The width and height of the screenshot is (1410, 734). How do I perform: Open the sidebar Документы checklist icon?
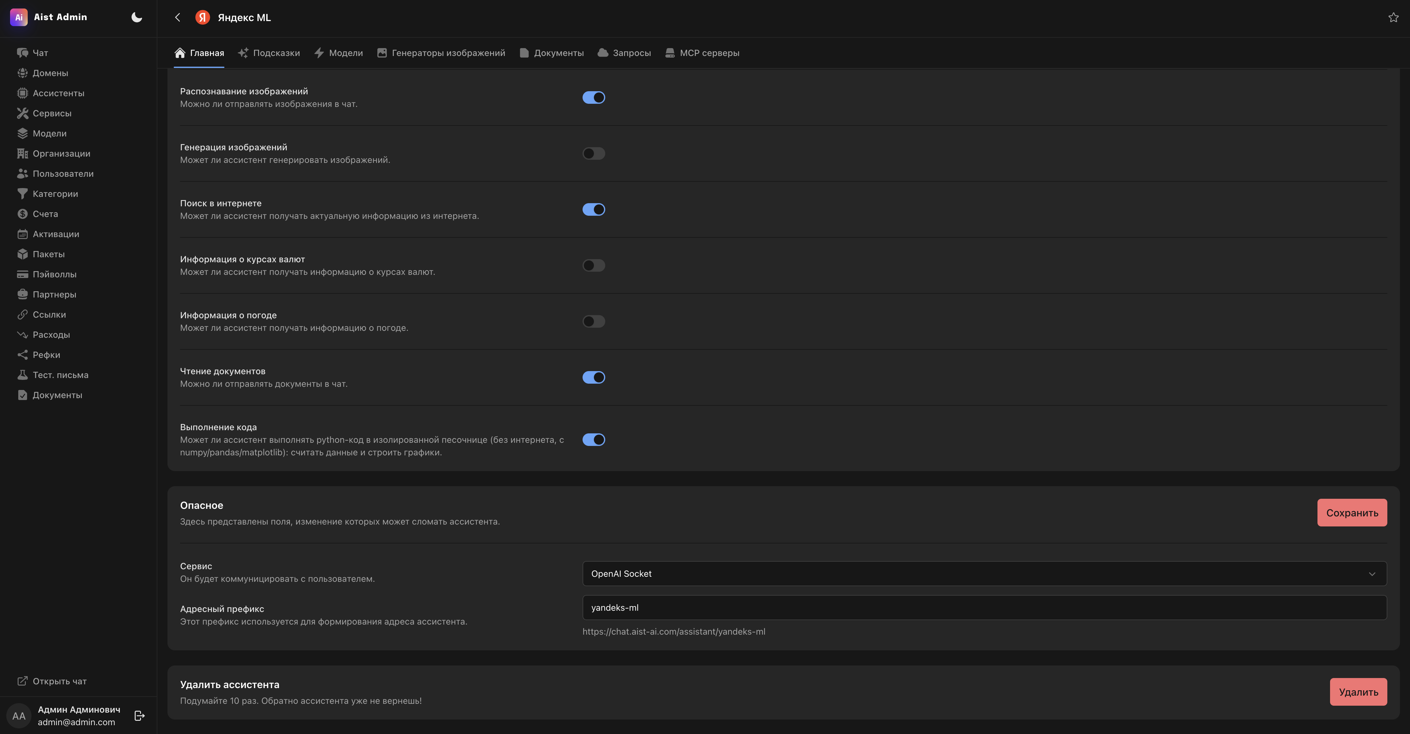coord(22,395)
